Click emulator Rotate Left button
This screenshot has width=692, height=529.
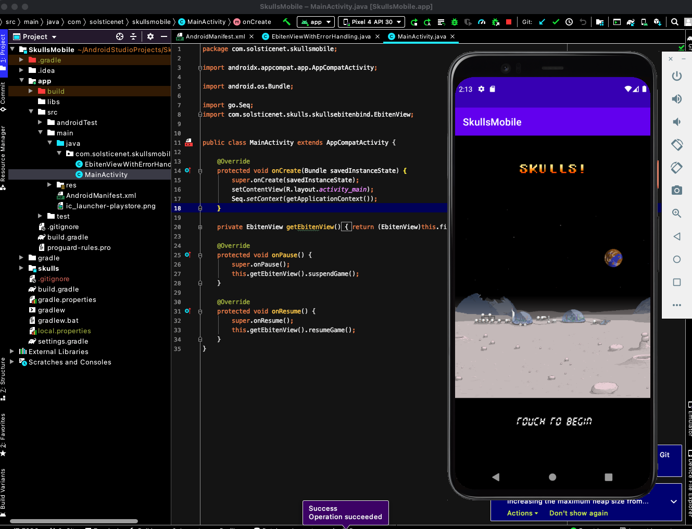[x=677, y=145]
